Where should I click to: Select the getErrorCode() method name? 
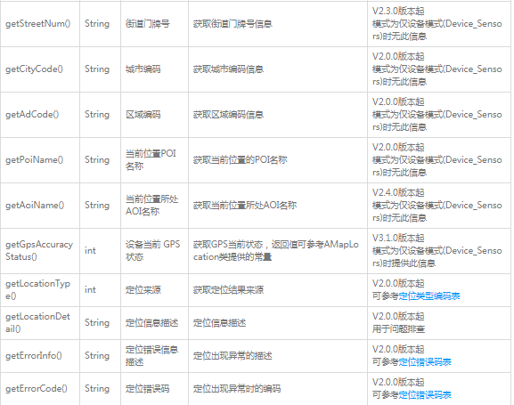tap(37, 389)
